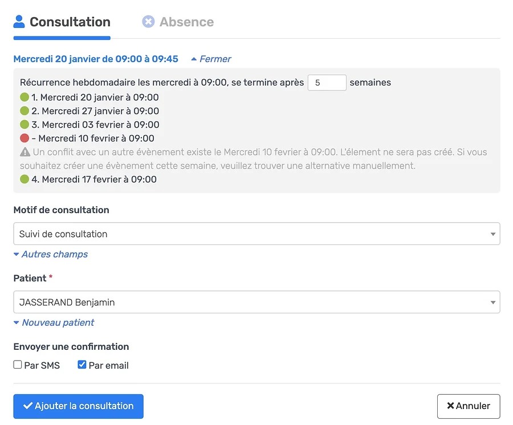
Task: Select the Consultation tab
Action: (x=62, y=22)
